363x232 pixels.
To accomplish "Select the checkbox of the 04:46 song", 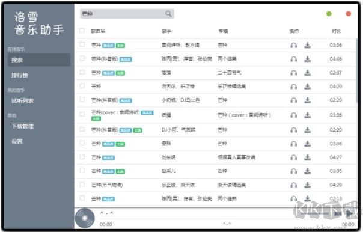I will click(82, 58).
